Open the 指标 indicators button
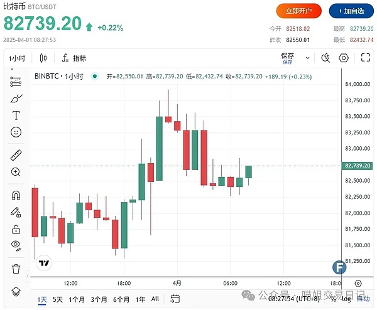The width and height of the screenshot is (377, 310). click(74, 58)
